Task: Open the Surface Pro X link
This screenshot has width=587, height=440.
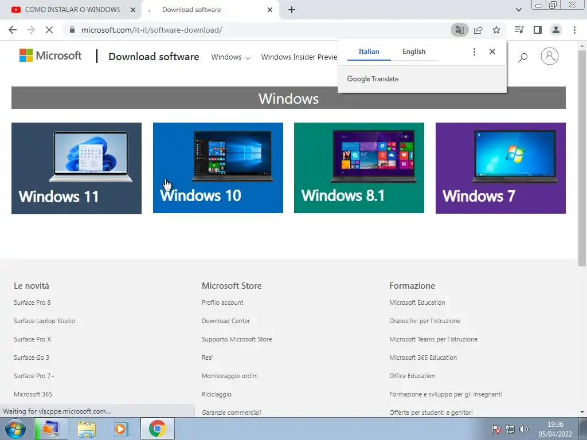Action: coord(32,339)
